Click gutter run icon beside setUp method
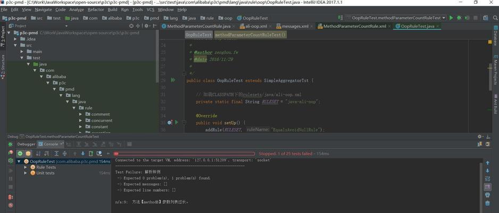Image resolution: width=499 pixels, height=213 pixels. click(x=177, y=122)
